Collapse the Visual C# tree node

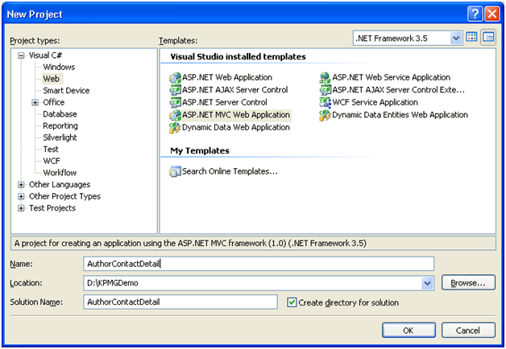[x=21, y=55]
